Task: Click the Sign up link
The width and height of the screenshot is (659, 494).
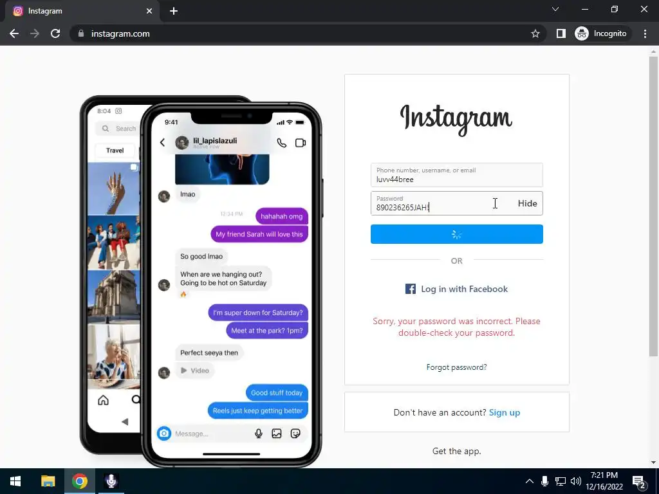Action: 505,412
